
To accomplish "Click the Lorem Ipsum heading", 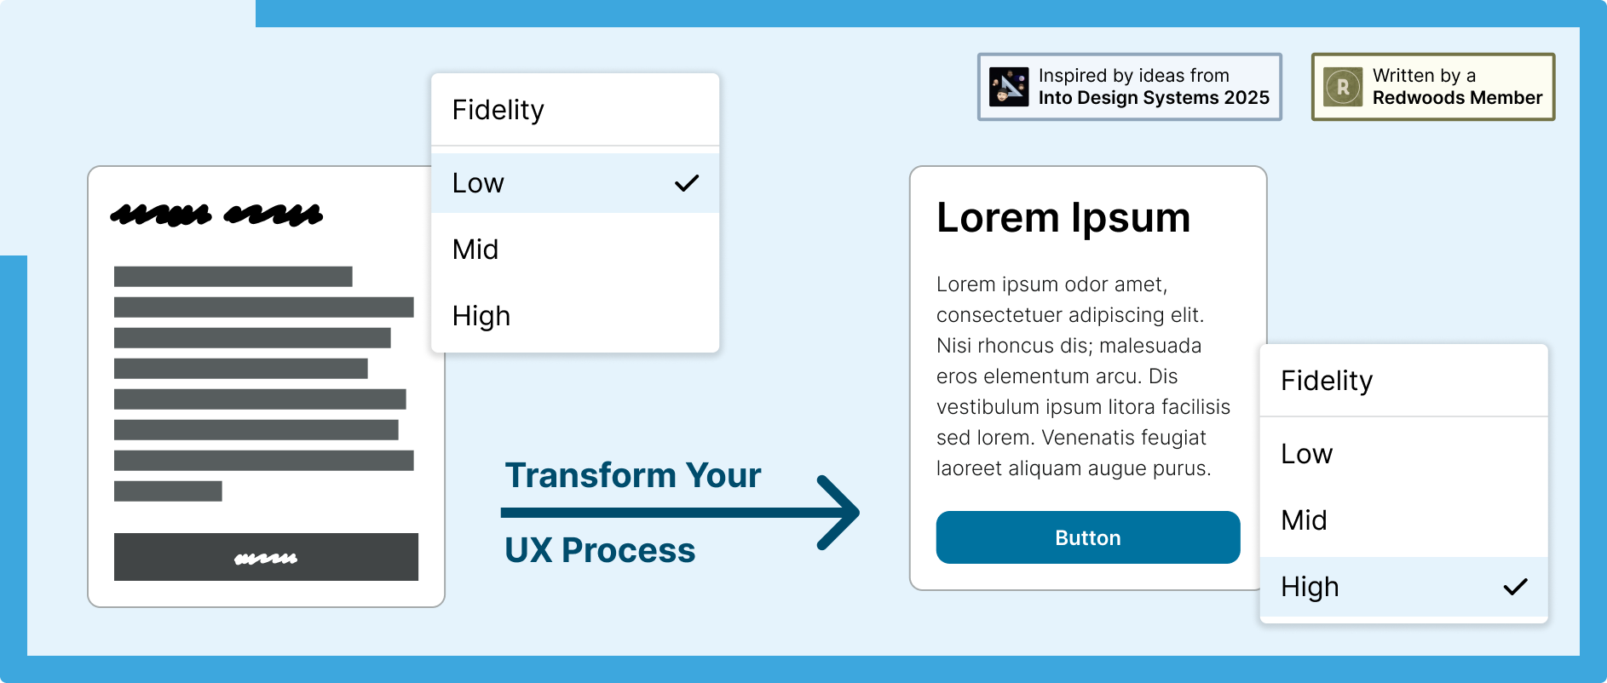I will tap(1063, 217).
